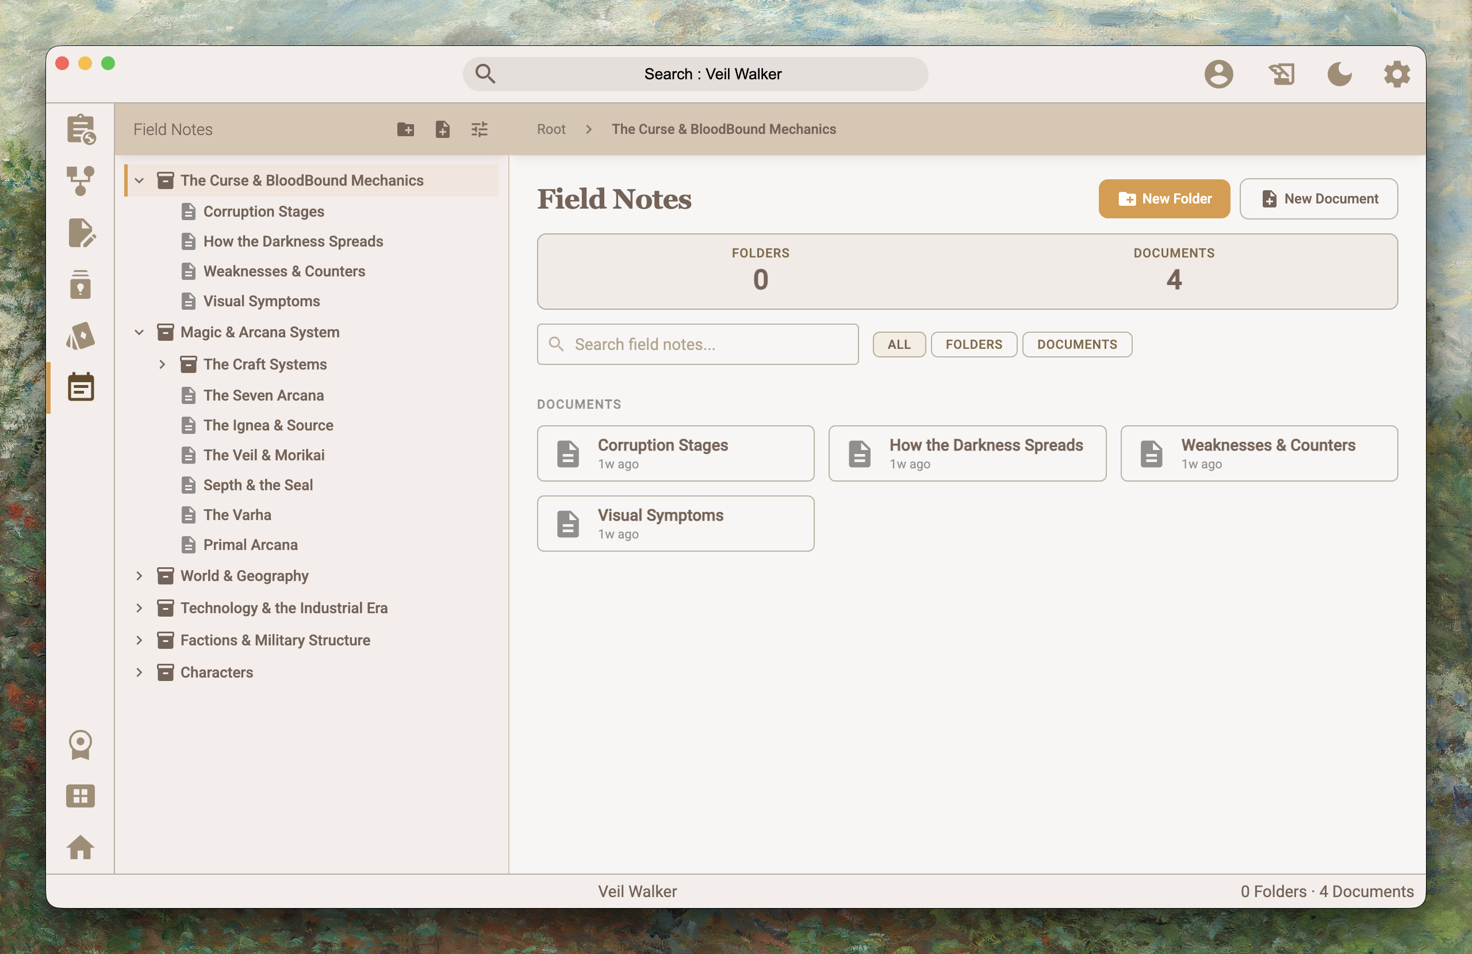Click the create new document toolbar icon
Image resolution: width=1472 pixels, height=954 pixels.
point(443,129)
